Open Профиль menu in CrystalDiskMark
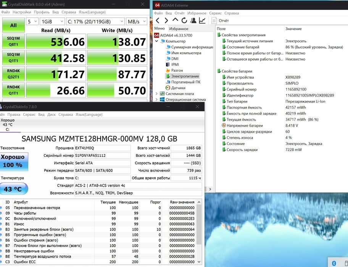The image size is (348, 267). [42, 12]
